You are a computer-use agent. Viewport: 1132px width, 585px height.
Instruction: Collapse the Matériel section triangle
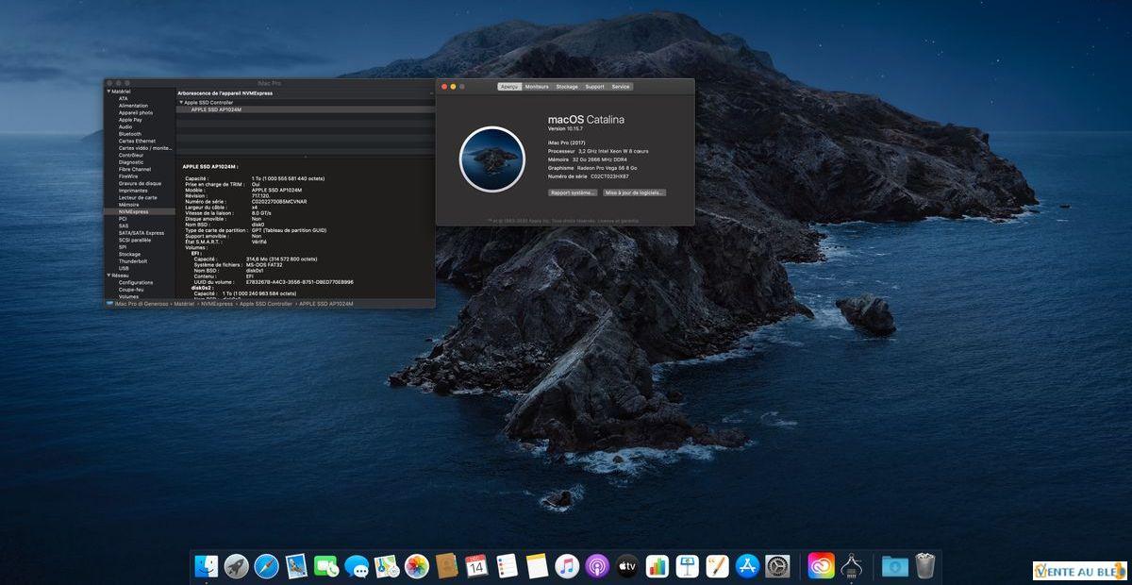point(108,92)
